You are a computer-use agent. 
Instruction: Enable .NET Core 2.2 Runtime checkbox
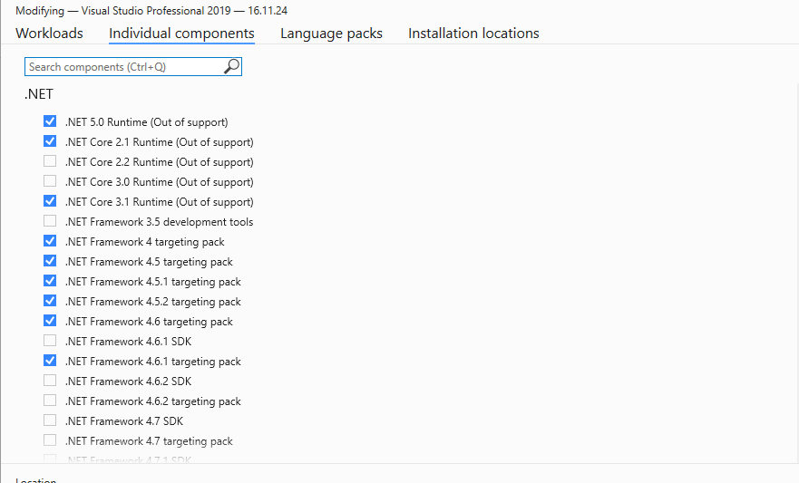50,160
